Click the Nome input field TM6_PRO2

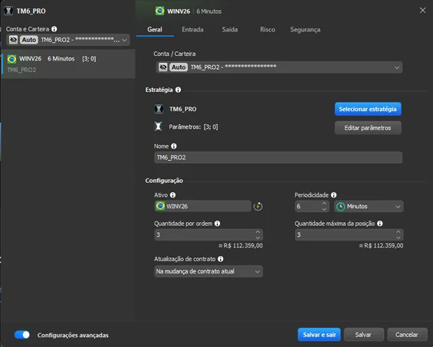pyautogui.click(x=278, y=157)
